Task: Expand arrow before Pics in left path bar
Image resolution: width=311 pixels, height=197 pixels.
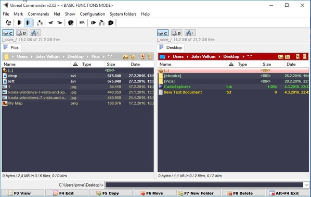Action: [x=87, y=57]
